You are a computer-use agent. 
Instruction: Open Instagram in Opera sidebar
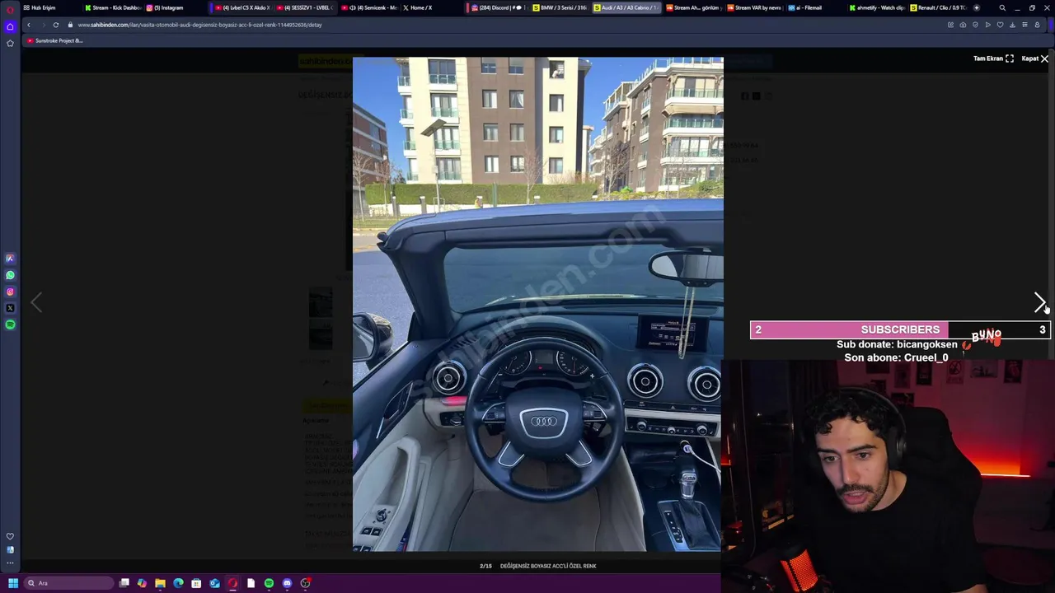[x=10, y=292]
